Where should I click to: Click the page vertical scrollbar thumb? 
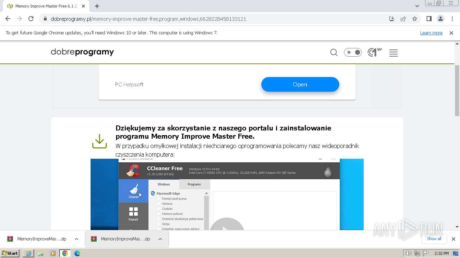[457, 91]
